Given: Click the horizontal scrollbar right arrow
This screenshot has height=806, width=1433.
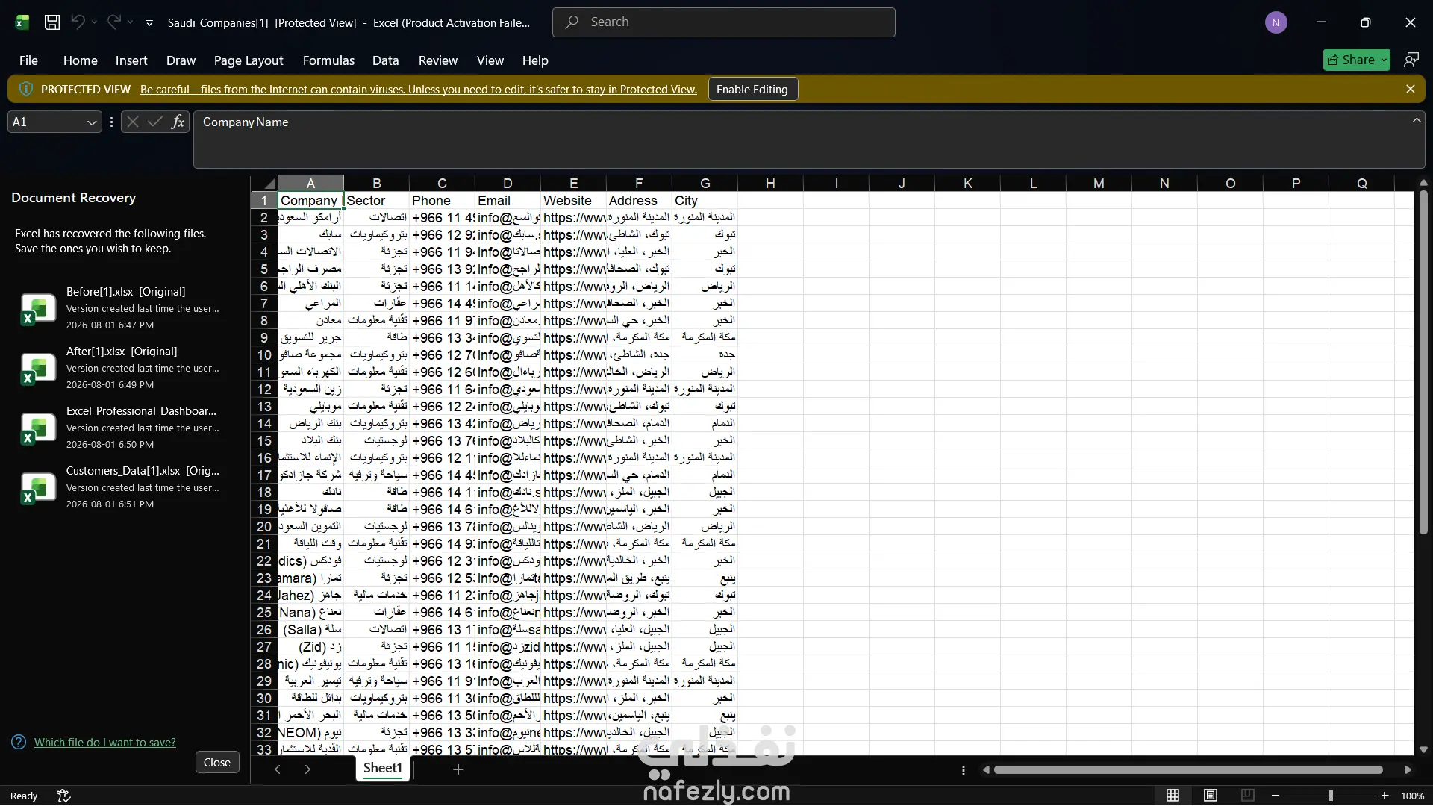Looking at the screenshot, I should point(1408,770).
